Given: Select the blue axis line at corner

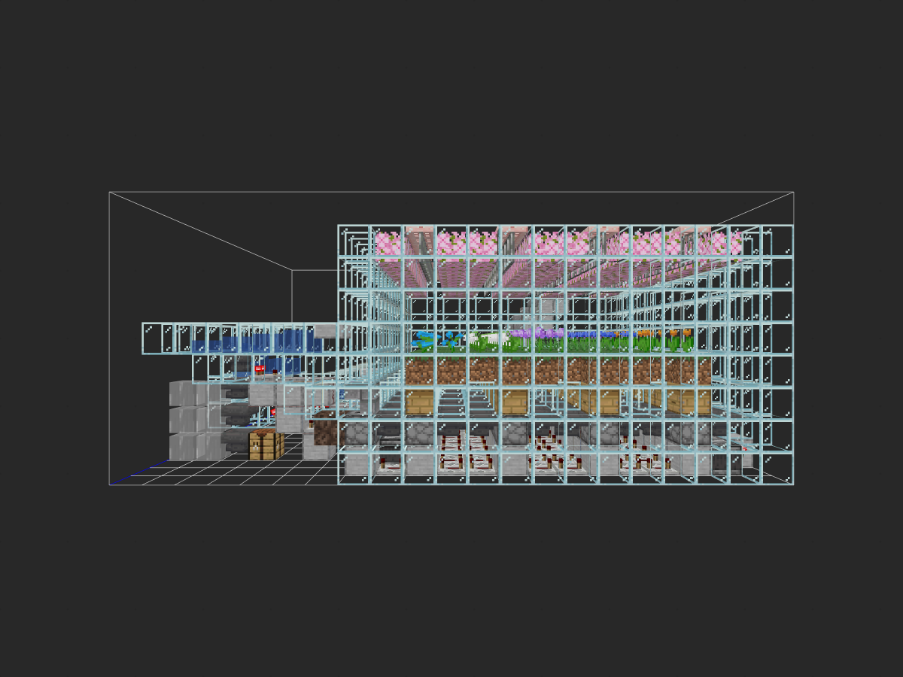Looking at the screenshot, I should coord(139,474).
